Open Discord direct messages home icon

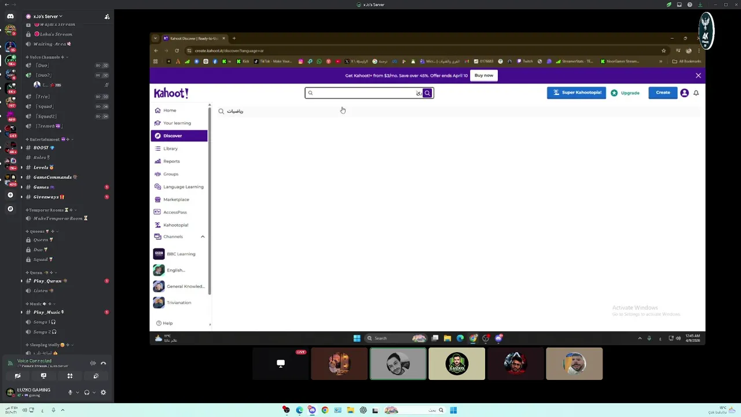tap(10, 16)
